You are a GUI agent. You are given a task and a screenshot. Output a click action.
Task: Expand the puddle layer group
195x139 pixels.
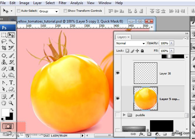pos(124,115)
